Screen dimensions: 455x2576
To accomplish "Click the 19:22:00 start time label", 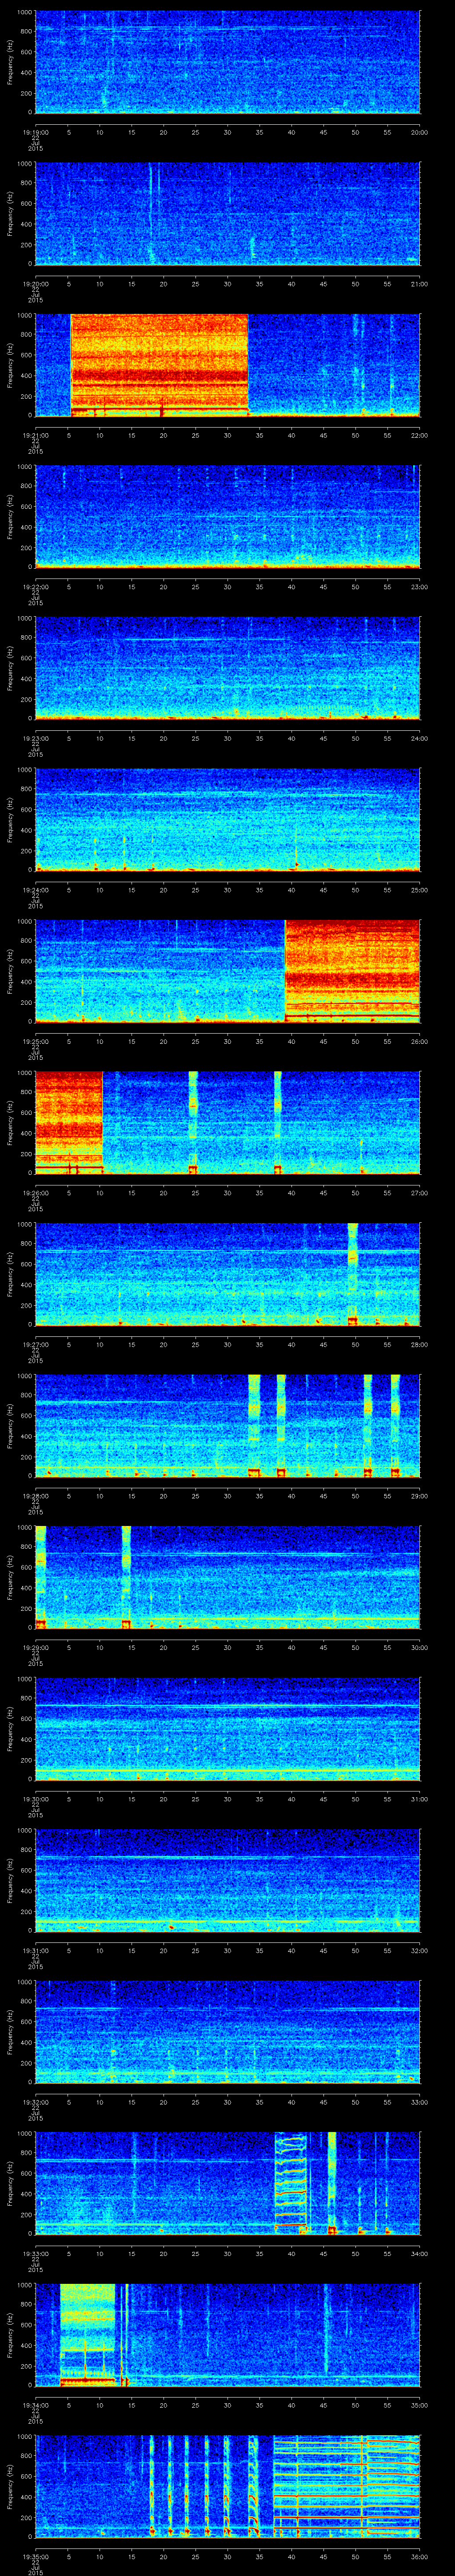I will 35,586.
